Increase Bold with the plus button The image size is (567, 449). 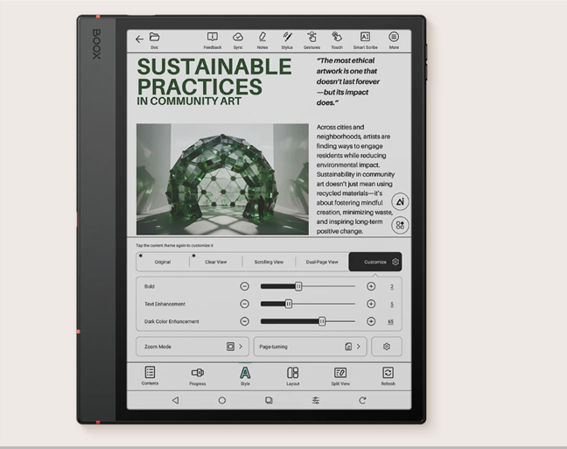(371, 286)
